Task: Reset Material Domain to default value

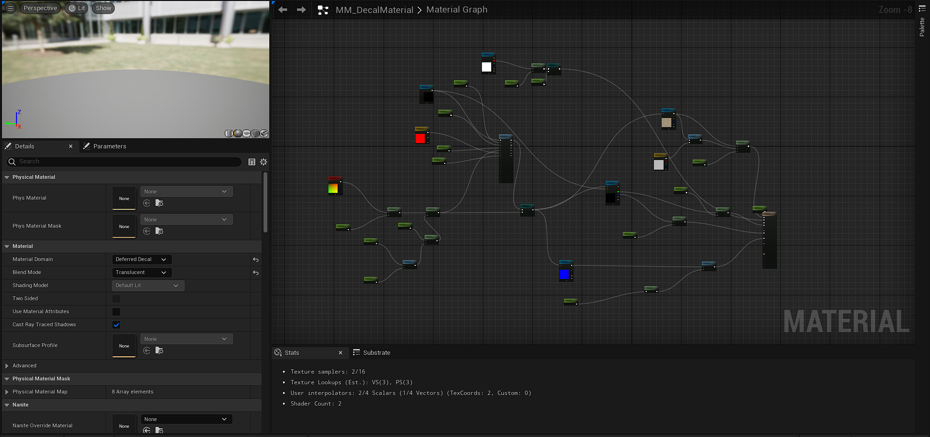Action: tap(256, 260)
